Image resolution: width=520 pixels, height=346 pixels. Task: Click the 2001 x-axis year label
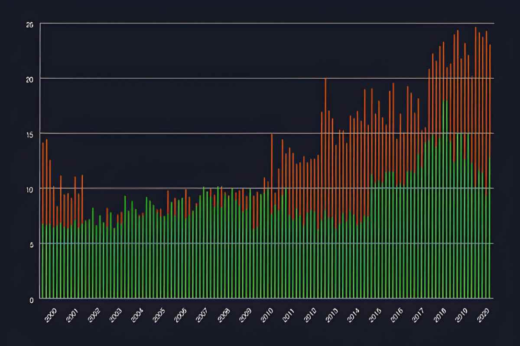coord(72,314)
